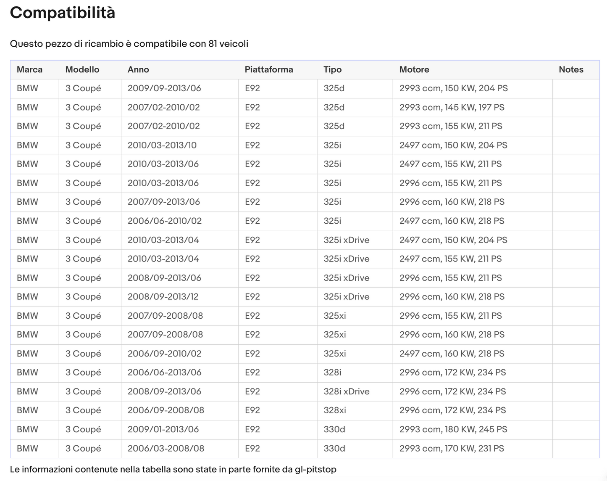This screenshot has height=481, width=607.
Task: Select the year range 2009/09-2013/06
Action: [x=164, y=89]
